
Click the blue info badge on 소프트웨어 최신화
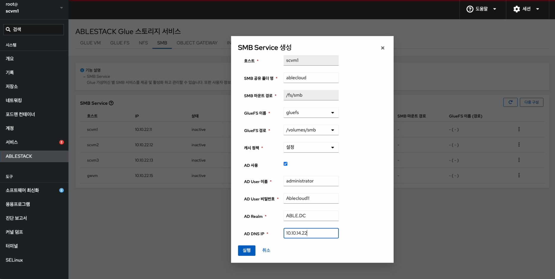click(x=62, y=190)
